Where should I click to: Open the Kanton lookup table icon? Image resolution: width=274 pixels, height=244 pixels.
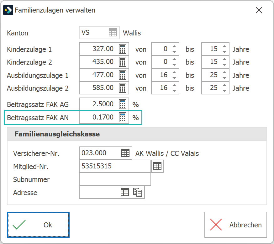(x=113, y=33)
